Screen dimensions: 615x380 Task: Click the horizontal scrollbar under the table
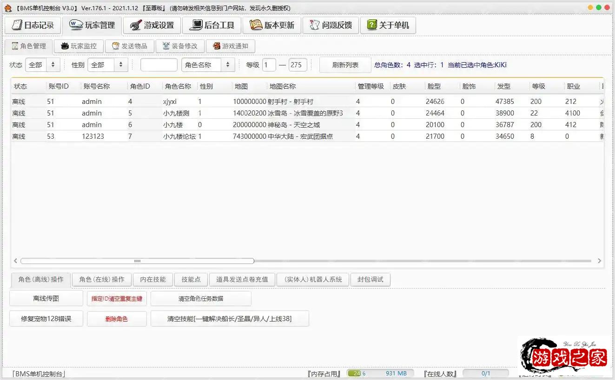click(137, 261)
